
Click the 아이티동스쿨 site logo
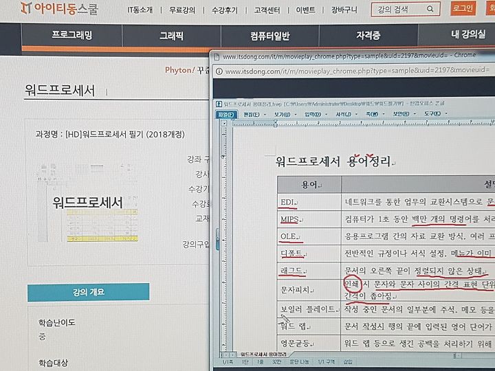(59, 8)
